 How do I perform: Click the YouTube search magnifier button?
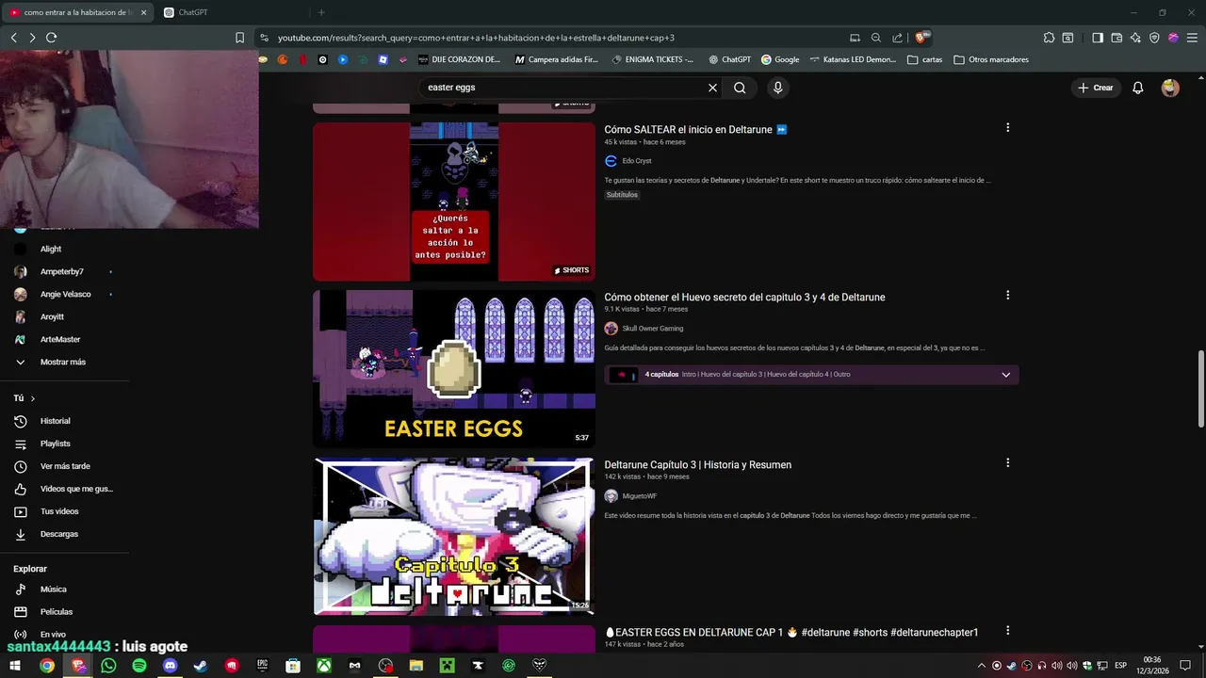pyautogui.click(x=740, y=88)
